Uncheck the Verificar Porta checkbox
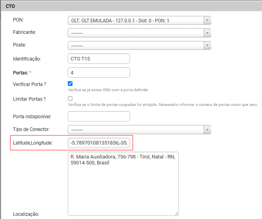The image size is (262, 219). click(70, 84)
